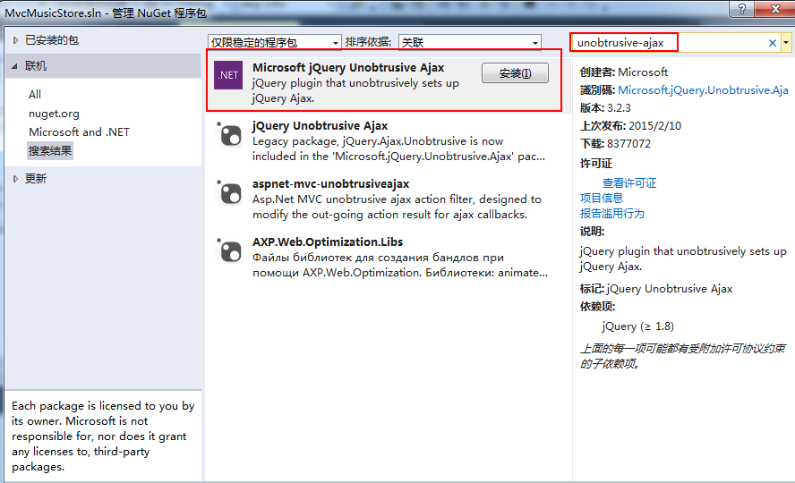This screenshot has height=483, width=795.
Task: Click the package icon beside aspnet-mvc-unobtrusiveajax
Action: click(x=229, y=193)
